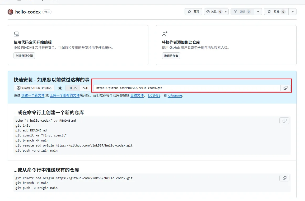
Task: Open the hello-codex repository name link
Action: tap(28, 12)
